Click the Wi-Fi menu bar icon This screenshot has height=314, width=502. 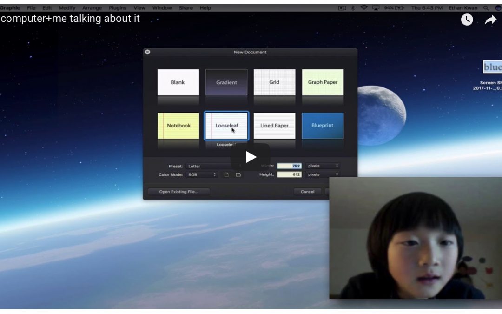click(363, 8)
